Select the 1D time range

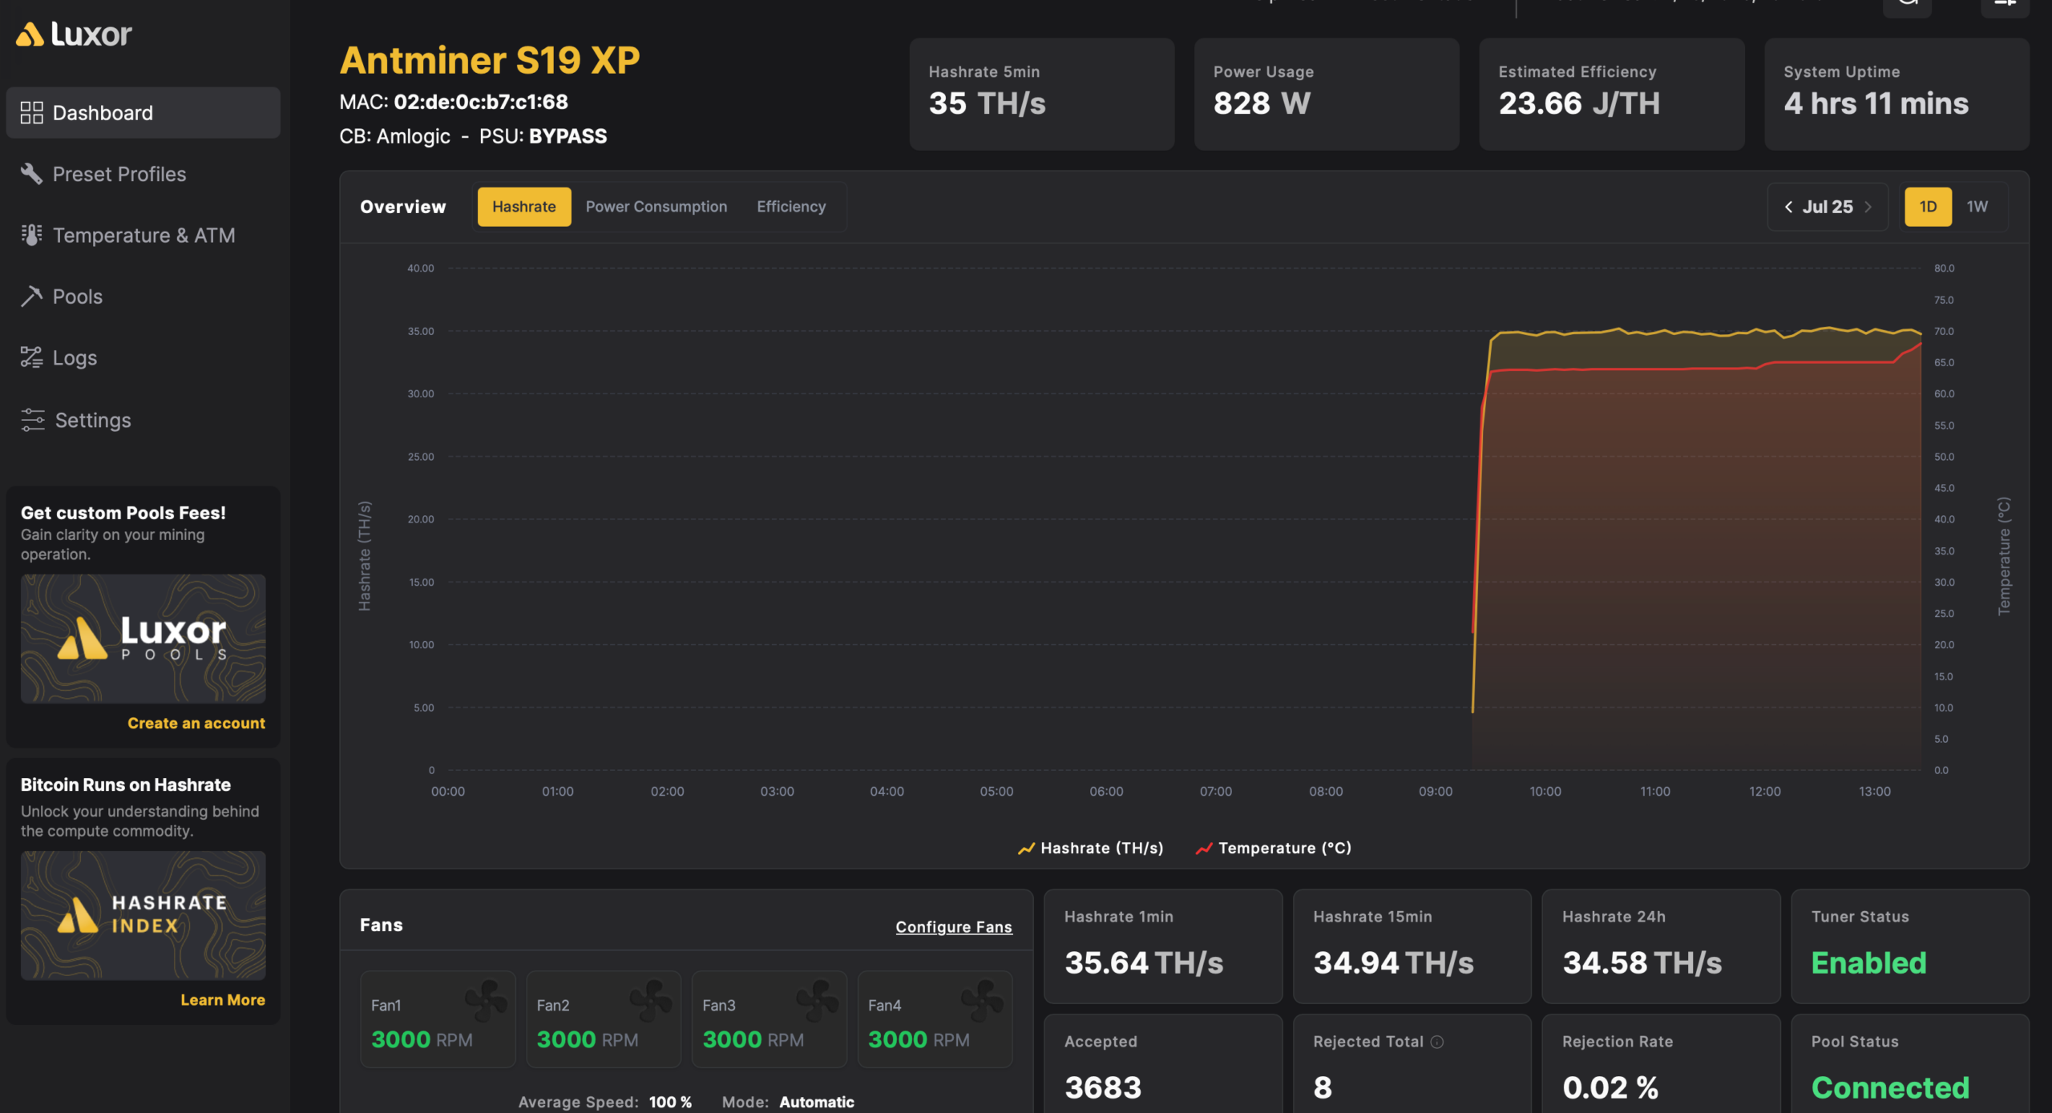point(1928,207)
